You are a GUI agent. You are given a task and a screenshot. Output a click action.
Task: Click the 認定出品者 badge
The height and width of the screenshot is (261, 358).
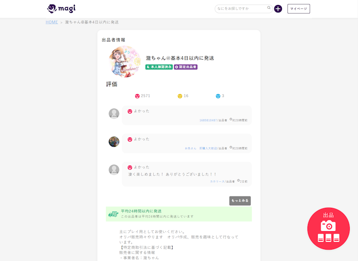tap(185, 67)
